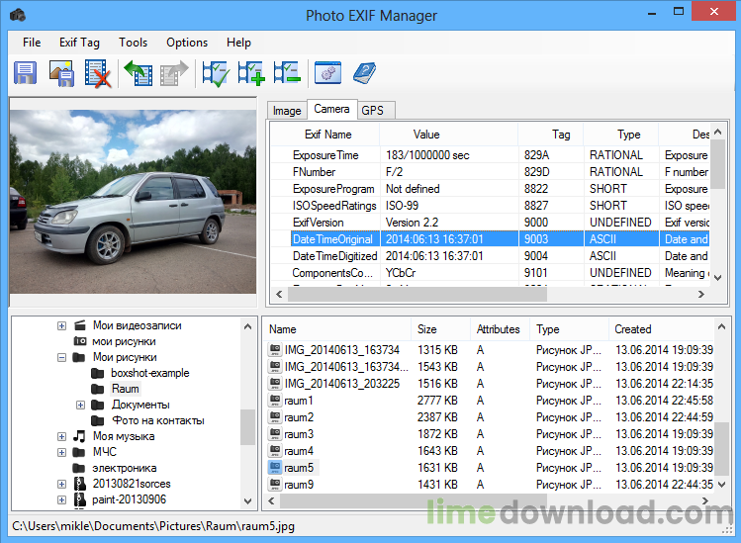Image resolution: width=741 pixels, height=543 pixels.
Task: Expand the Документы tree node
Action: point(80,405)
